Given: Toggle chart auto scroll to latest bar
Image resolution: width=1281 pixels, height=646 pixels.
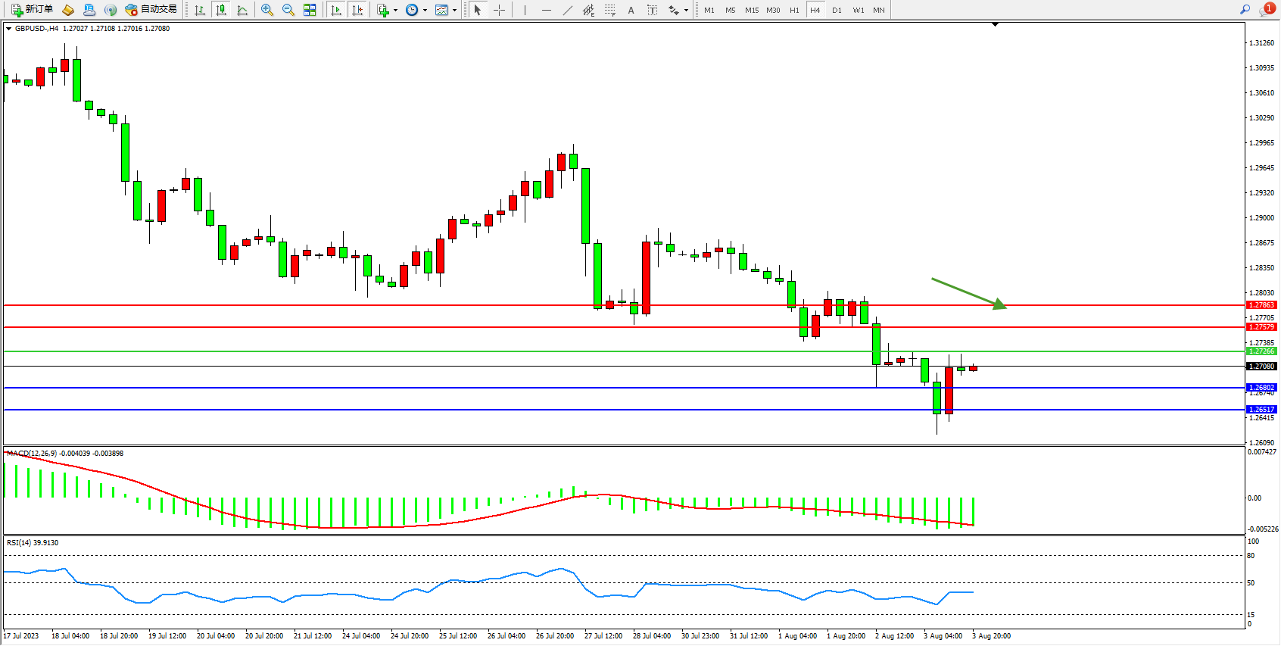Looking at the screenshot, I should [x=336, y=10].
